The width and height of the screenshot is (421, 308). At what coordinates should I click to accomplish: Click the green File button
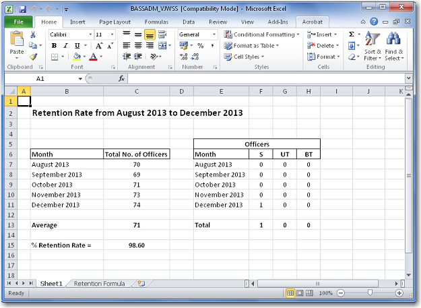(18, 22)
